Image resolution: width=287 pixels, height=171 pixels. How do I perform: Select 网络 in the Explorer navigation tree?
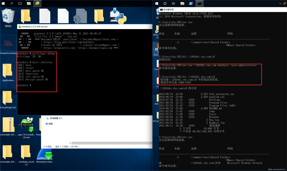(49, 124)
